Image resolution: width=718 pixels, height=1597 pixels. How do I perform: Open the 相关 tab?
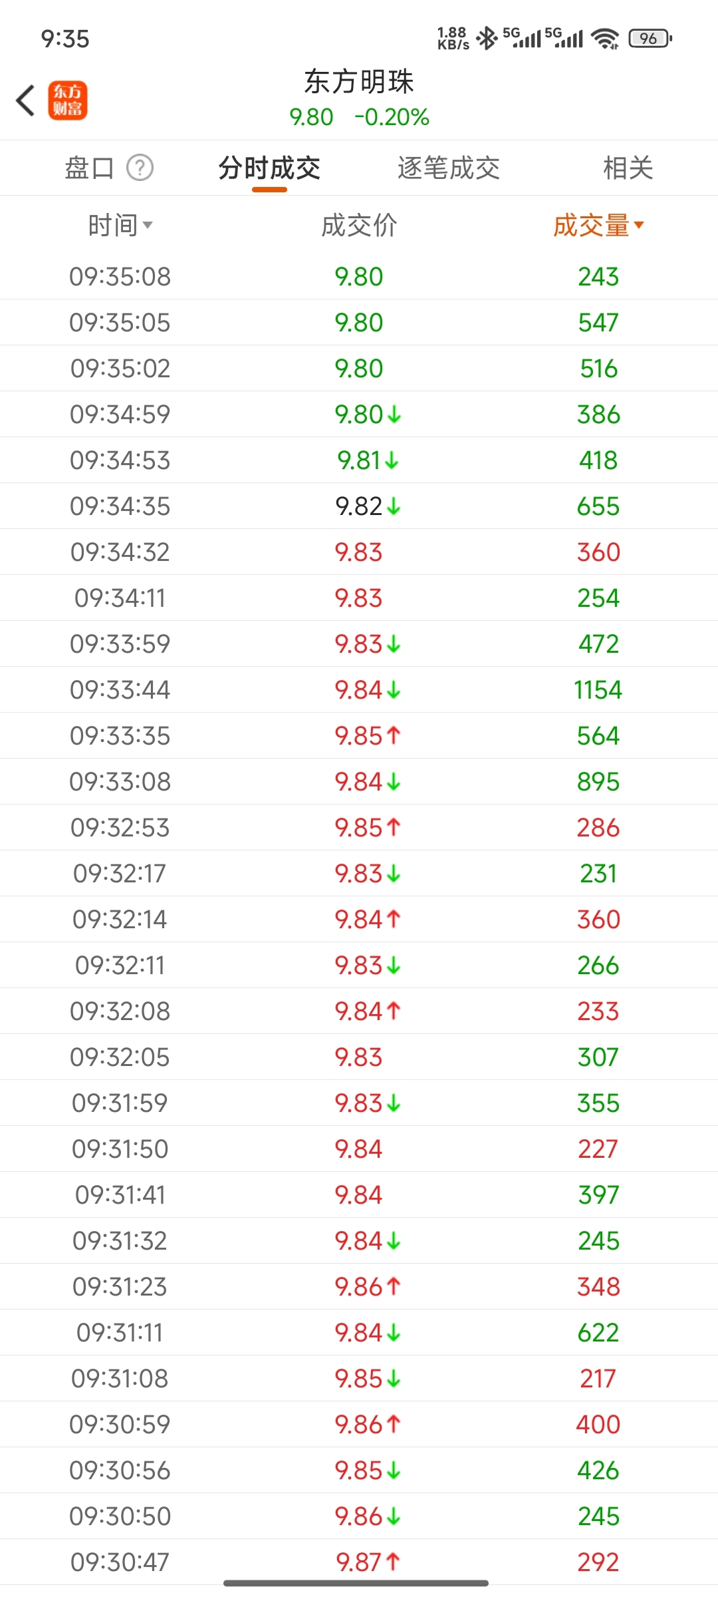(x=628, y=168)
